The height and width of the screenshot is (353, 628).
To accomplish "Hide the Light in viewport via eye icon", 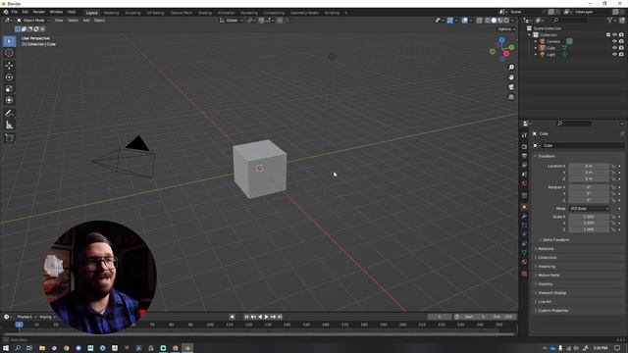I will coord(614,54).
